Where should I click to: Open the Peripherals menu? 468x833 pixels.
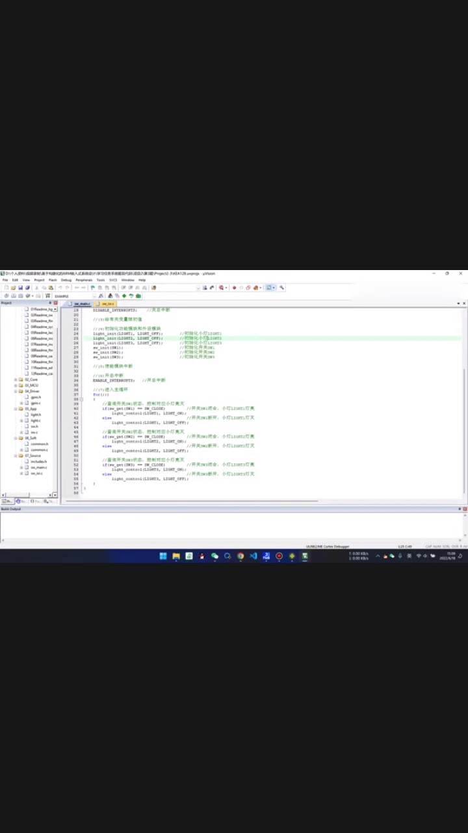pyautogui.click(x=84, y=280)
